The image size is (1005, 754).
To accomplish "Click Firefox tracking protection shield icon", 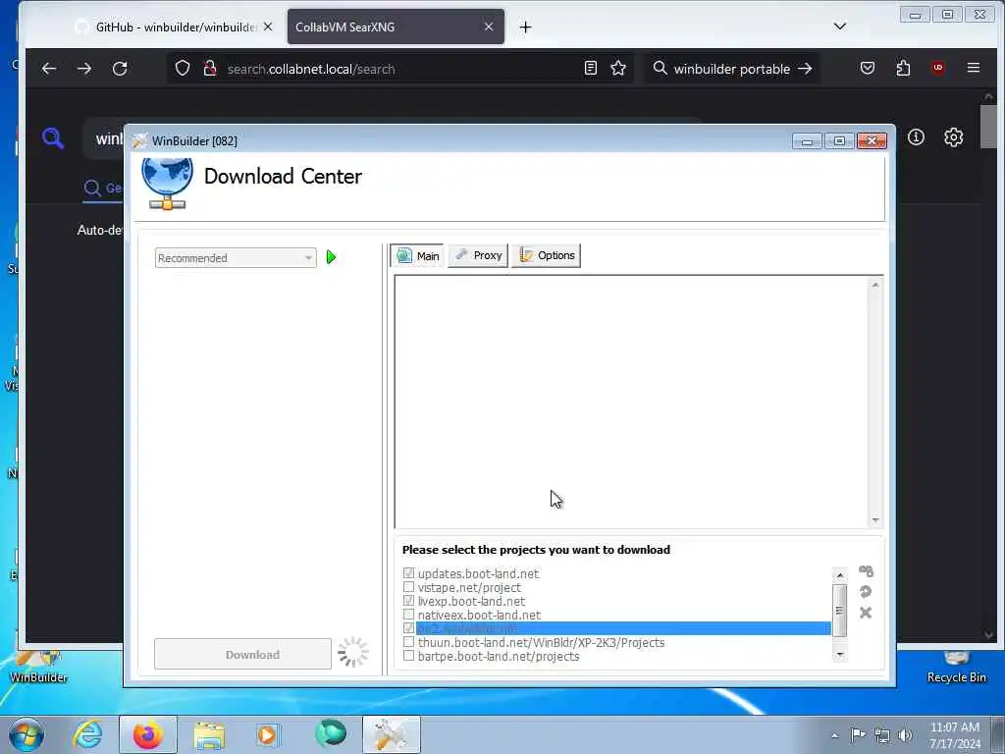I will (x=183, y=69).
